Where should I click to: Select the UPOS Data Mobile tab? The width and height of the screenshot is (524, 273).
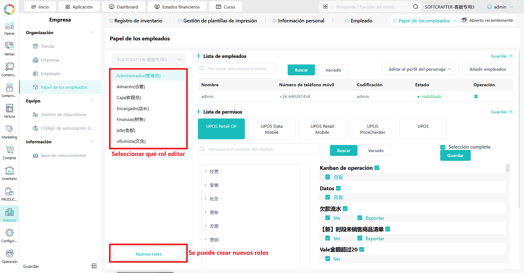coord(272,129)
